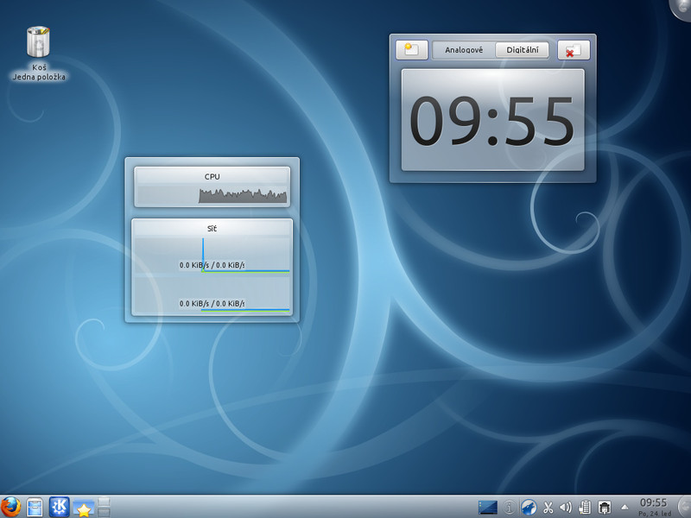
Task: Open the calendar from panel clock
Action: click(655, 507)
